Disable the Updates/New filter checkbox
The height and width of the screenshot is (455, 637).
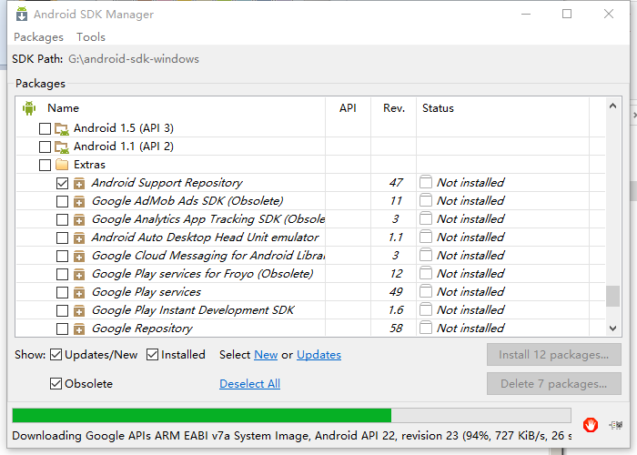pos(56,355)
